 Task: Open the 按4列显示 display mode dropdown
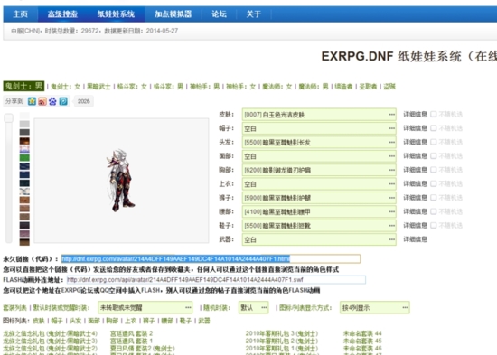click(375, 307)
